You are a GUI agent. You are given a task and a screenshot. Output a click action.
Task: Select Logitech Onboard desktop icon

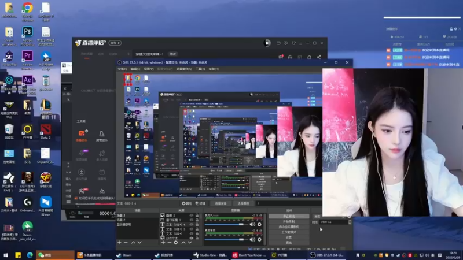(27, 205)
